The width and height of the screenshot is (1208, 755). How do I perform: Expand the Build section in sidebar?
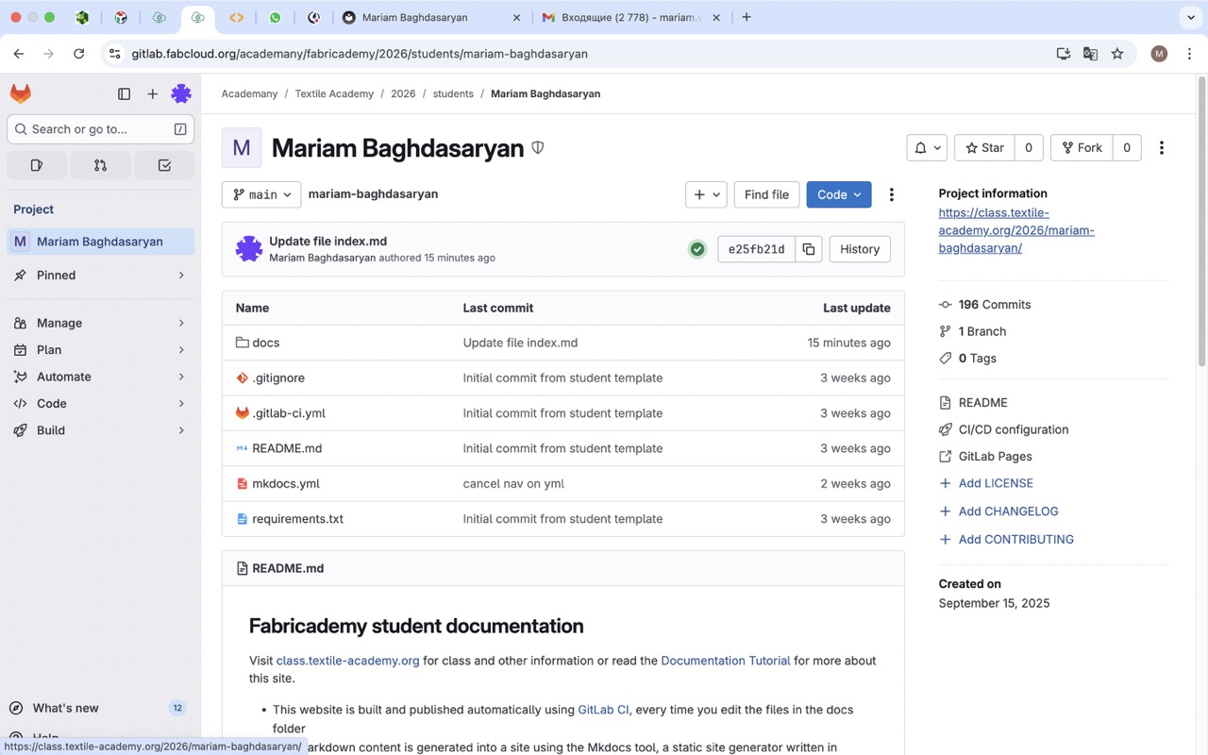coord(99,430)
